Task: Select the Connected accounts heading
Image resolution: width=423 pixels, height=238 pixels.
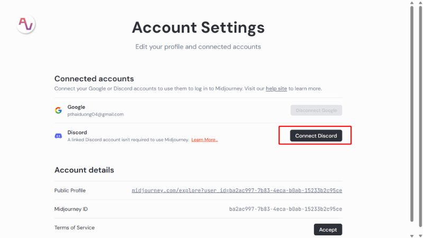Action: 94,78
